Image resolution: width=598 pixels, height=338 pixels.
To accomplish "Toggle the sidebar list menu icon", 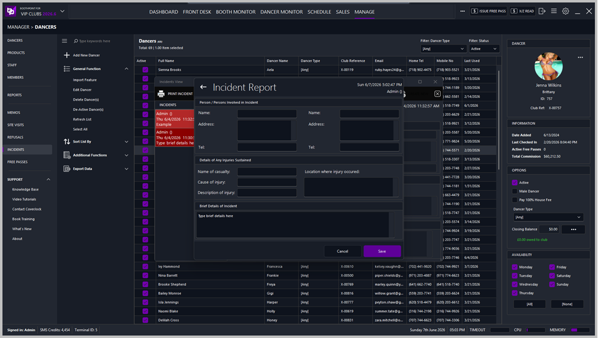I will (65, 41).
